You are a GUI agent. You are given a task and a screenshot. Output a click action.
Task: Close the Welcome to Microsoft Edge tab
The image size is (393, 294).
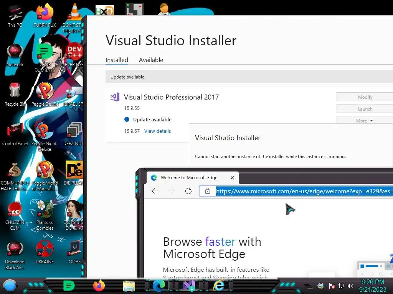tap(232, 178)
